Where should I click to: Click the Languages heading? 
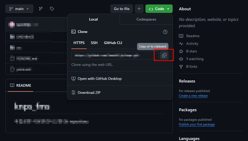click(189, 139)
